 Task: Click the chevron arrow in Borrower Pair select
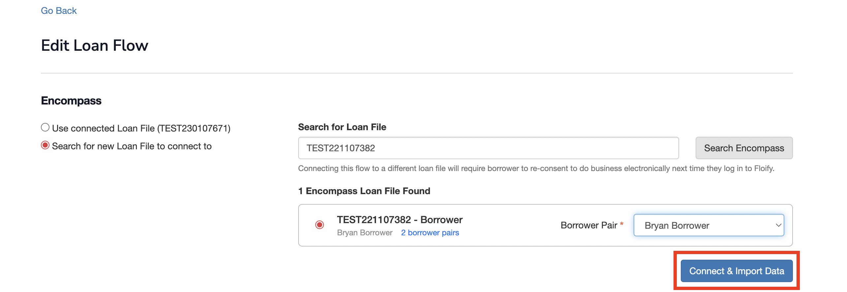(778, 225)
